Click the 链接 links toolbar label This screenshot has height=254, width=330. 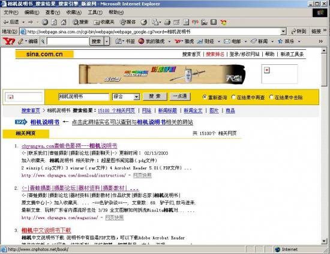coord(316,31)
